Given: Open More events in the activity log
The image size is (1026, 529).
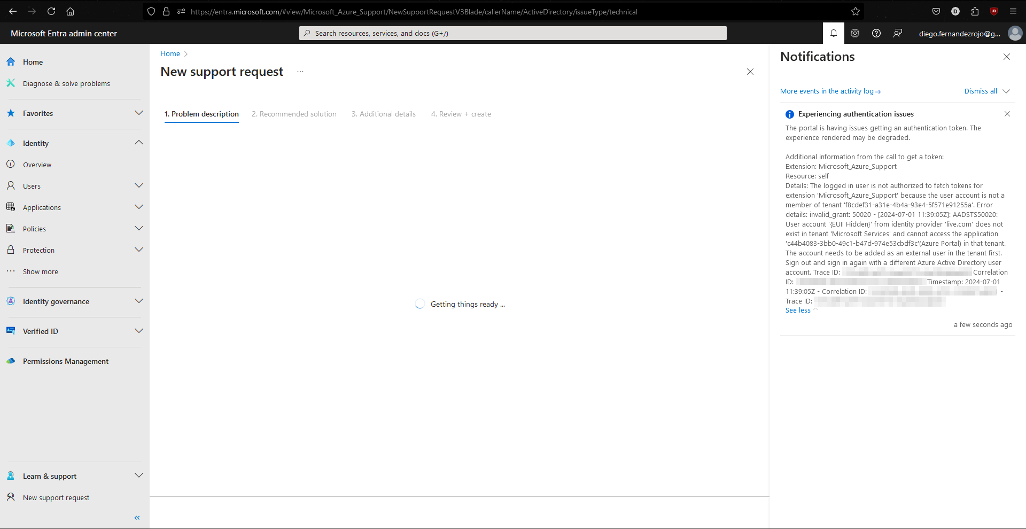Looking at the screenshot, I should coord(827,91).
